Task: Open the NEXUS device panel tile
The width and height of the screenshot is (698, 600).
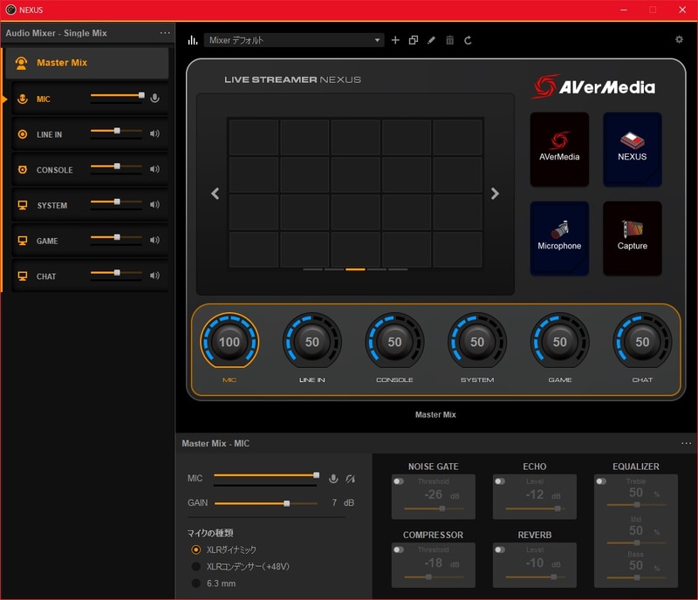Action: tap(632, 148)
